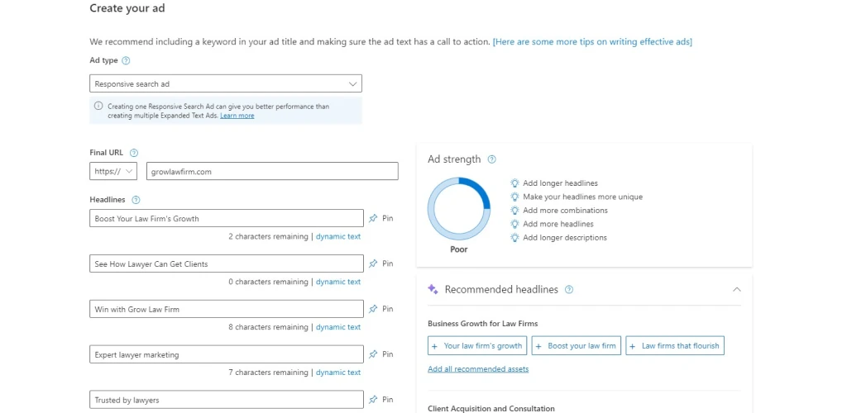Click the Learn more link
This screenshot has height=413, width=847.
coord(237,116)
